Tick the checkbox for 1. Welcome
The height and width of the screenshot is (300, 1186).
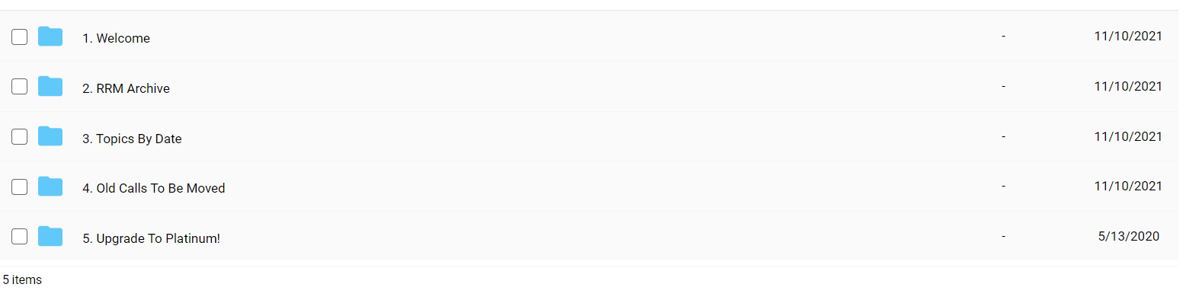coord(20,37)
